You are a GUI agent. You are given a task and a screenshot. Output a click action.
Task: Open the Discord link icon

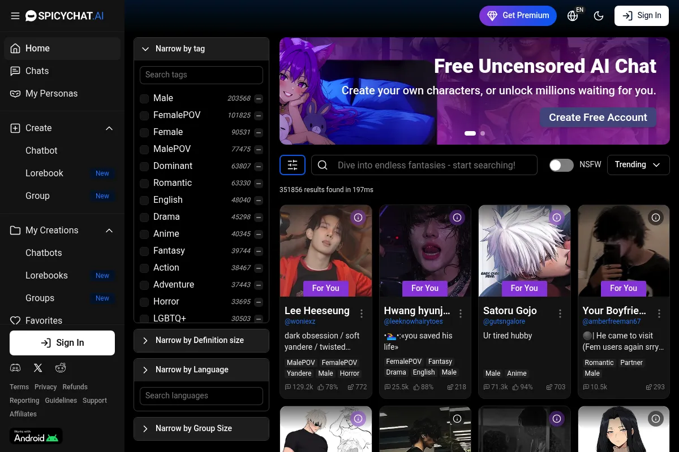pos(15,368)
